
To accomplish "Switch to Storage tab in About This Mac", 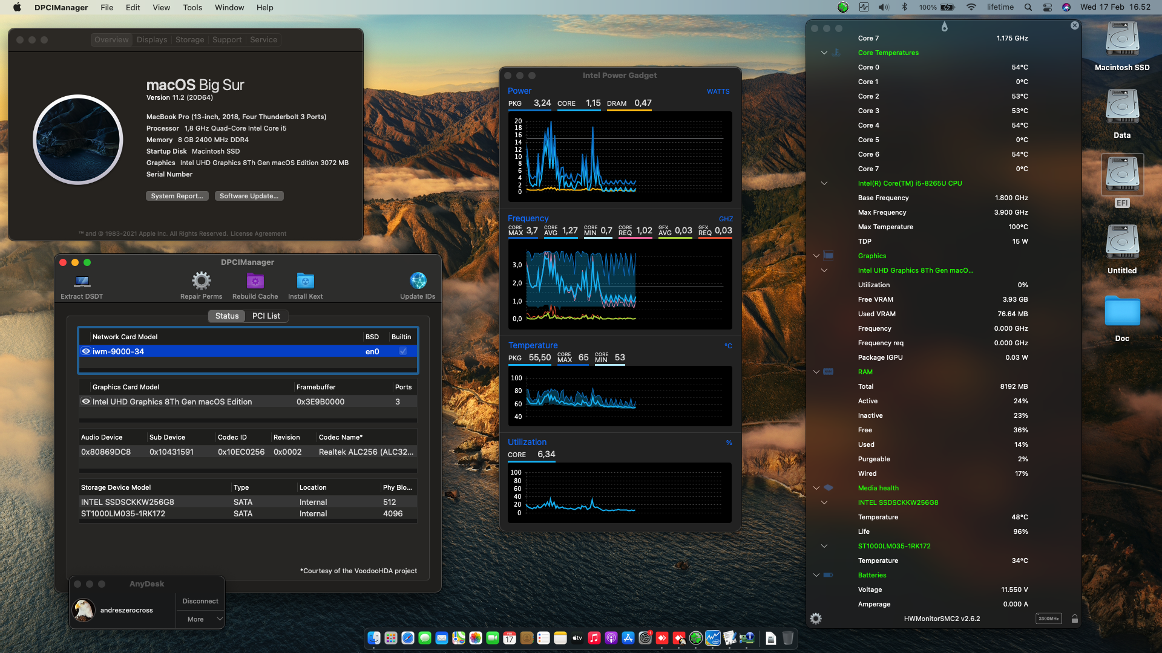I will tap(190, 39).
